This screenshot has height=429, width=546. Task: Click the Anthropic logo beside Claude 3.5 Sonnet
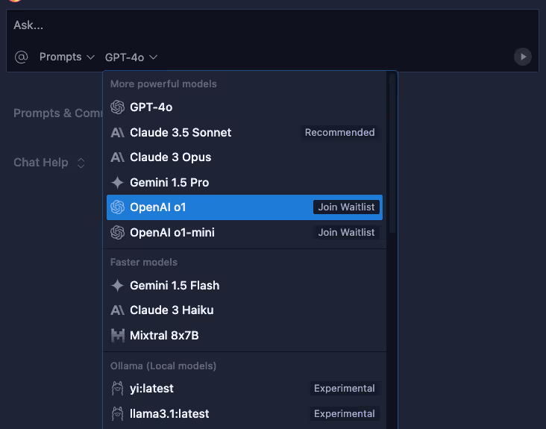click(x=117, y=133)
